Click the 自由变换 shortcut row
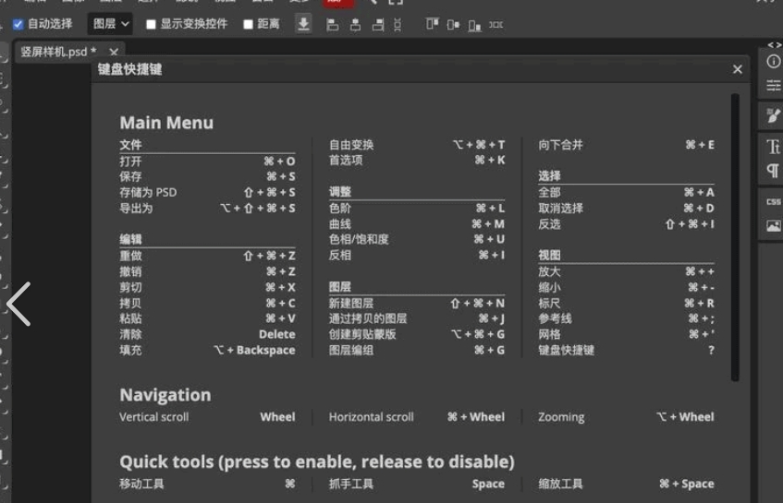Image resolution: width=783 pixels, height=503 pixels. tap(417, 145)
